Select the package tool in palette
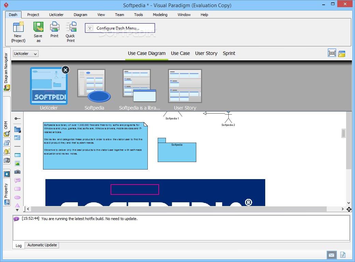The image size is (355, 262). pos(17,130)
